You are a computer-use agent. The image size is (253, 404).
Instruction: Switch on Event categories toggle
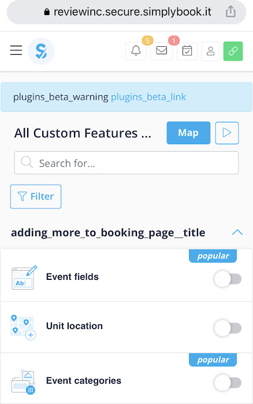(x=228, y=383)
